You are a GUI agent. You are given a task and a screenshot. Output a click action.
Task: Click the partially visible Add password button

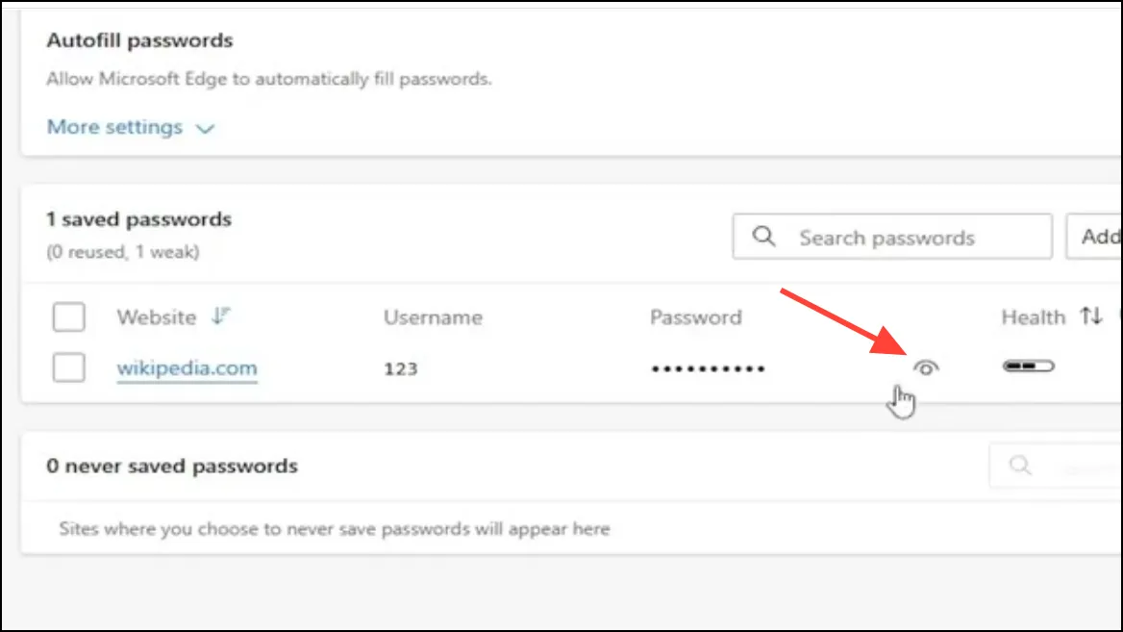coord(1094,237)
